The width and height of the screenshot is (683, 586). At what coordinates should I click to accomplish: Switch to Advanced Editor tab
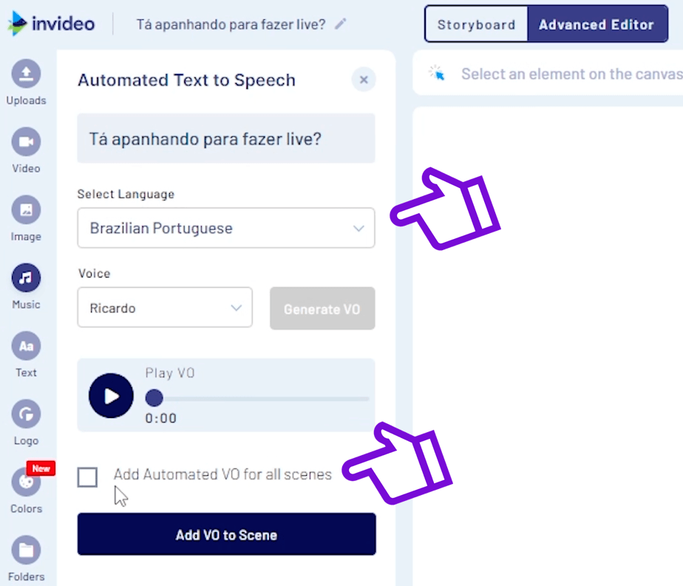point(597,24)
